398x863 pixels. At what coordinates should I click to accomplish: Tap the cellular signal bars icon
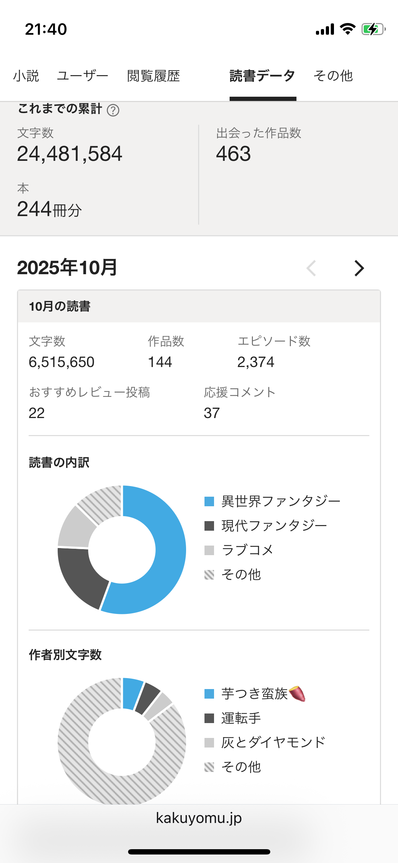325,29
